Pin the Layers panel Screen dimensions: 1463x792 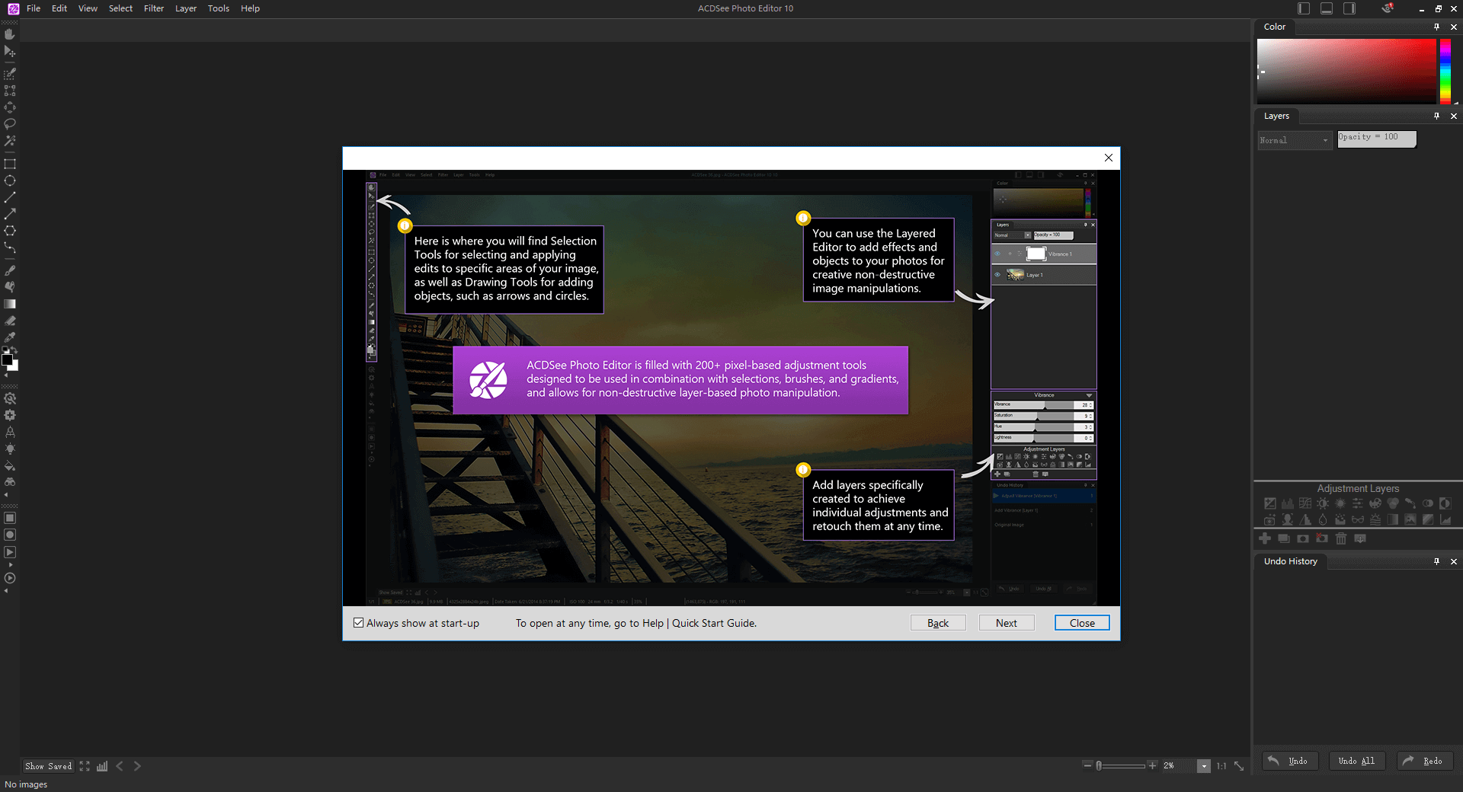coord(1436,116)
